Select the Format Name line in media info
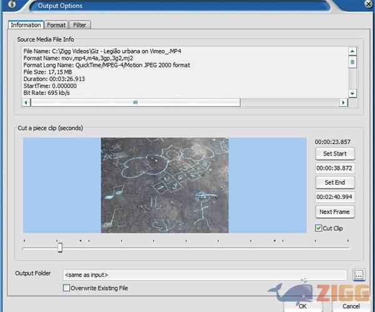The height and width of the screenshot is (312, 375). (x=78, y=58)
